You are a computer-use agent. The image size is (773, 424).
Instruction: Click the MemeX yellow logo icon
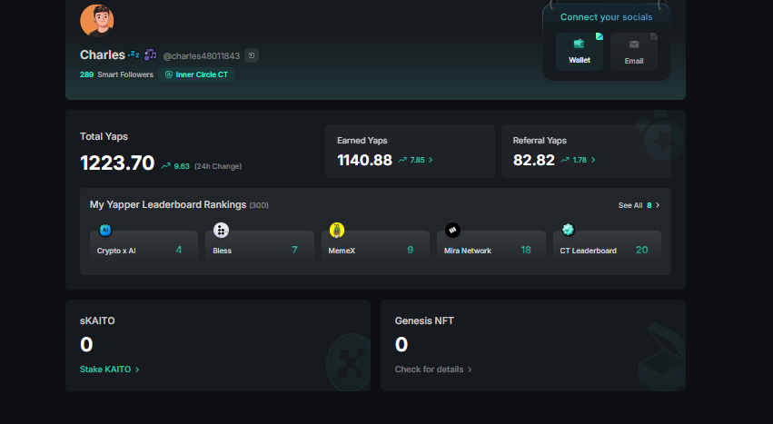[x=337, y=230]
